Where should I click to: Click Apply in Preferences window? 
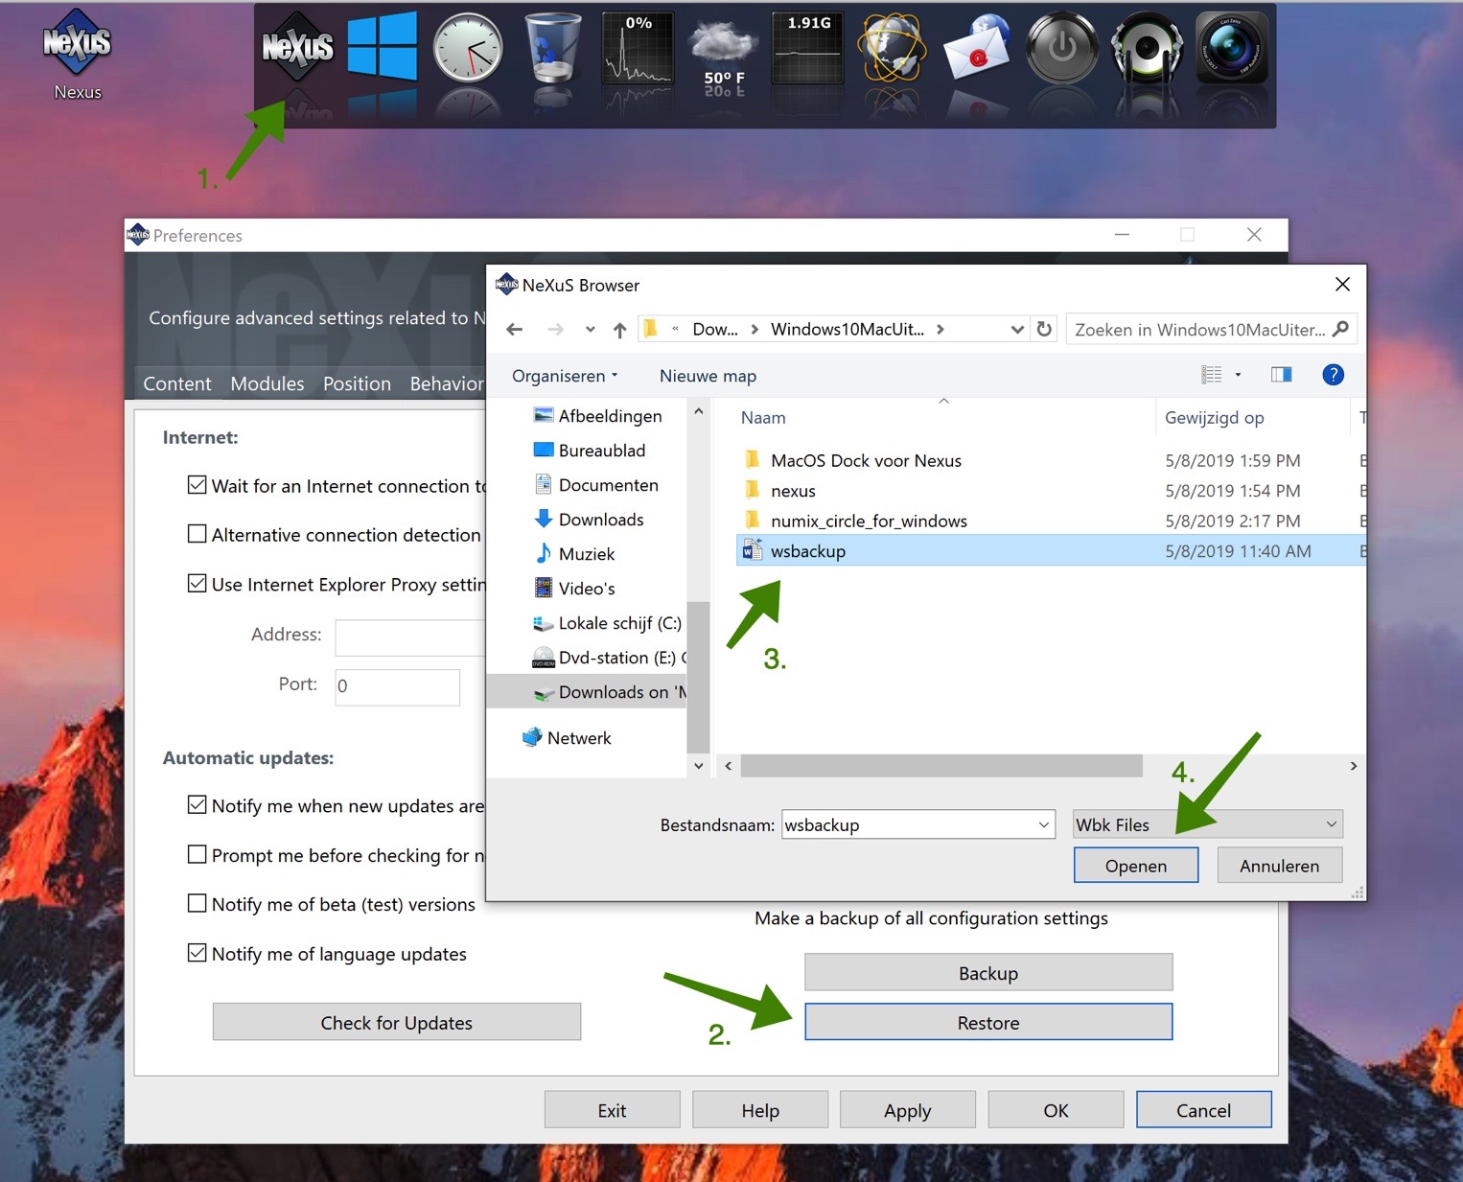[x=907, y=1110]
